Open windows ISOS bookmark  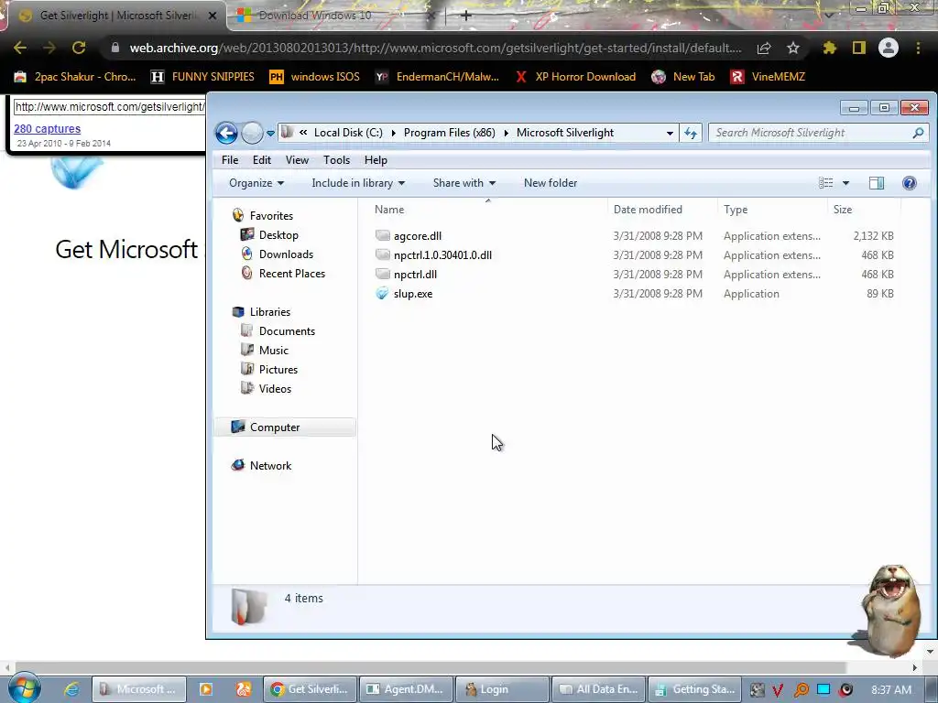(315, 77)
